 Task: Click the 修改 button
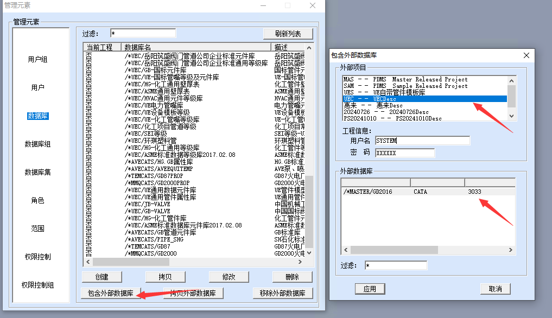(229, 277)
